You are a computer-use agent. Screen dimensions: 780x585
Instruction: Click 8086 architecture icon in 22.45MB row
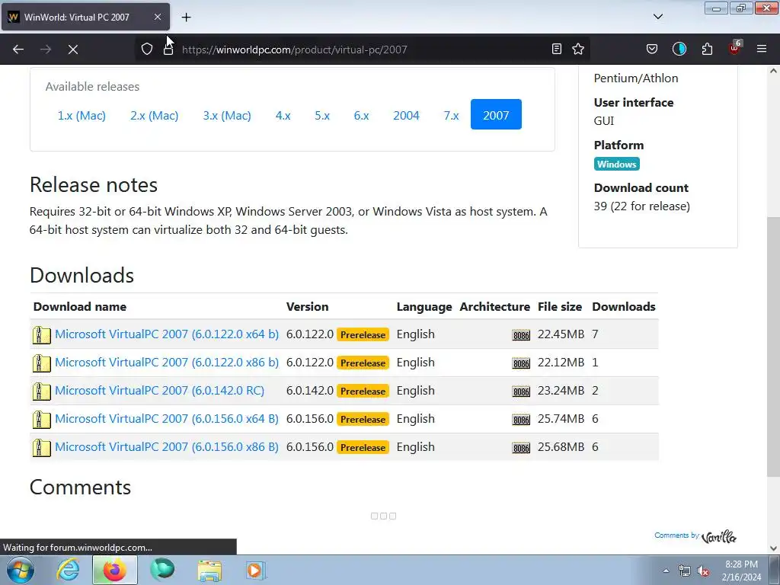coord(521,335)
